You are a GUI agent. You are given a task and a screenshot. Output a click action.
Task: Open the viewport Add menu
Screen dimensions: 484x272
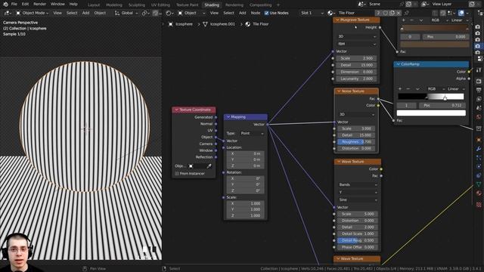[85, 13]
